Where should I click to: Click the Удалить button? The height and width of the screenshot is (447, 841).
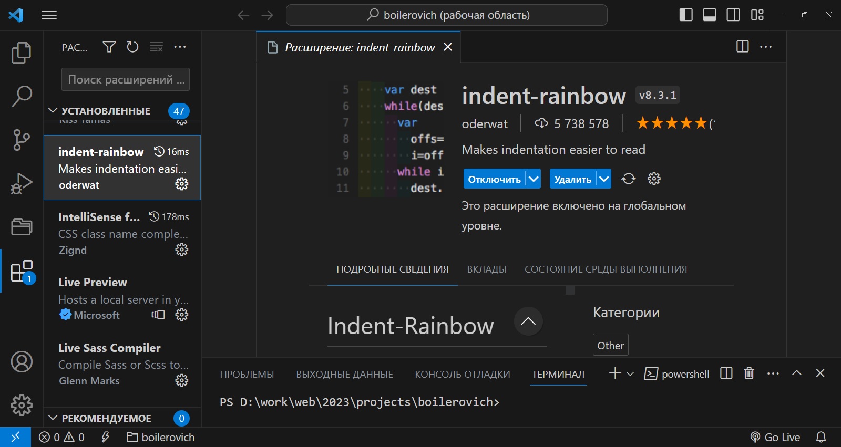pos(572,179)
